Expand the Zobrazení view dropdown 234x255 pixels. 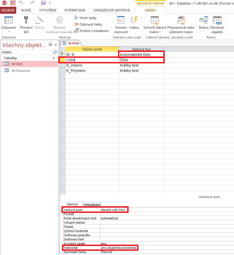pos(9,32)
